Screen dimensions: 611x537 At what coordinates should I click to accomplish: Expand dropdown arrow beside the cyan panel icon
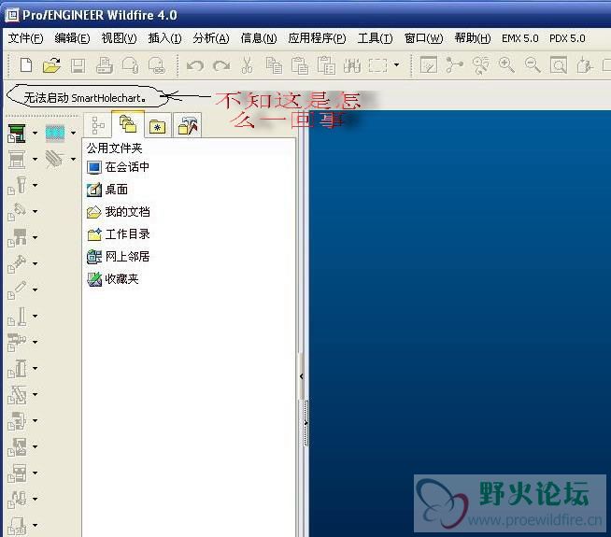pos(73,134)
